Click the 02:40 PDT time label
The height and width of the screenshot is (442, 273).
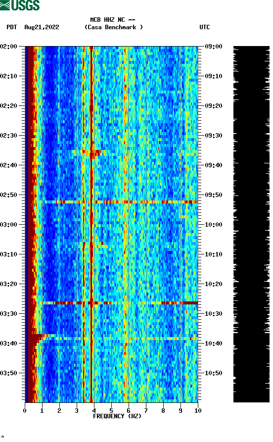pyautogui.click(x=9, y=165)
